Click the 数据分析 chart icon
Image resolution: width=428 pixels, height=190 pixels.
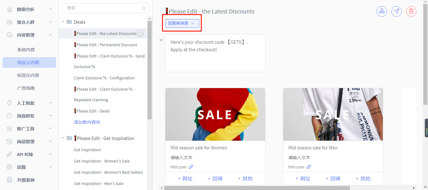click(x=10, y=9)
